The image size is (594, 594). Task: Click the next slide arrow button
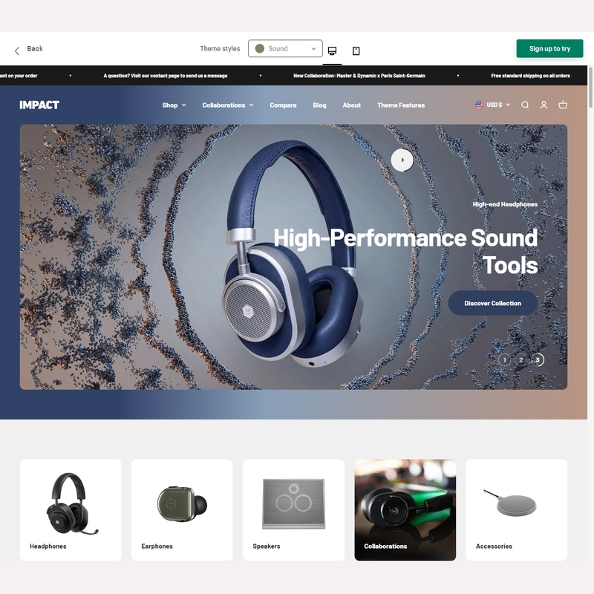pyautogui.click(x=402, y=160)
